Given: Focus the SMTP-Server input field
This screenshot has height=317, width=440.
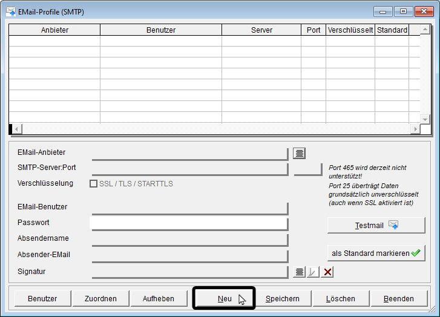Looking at the screenshot, I should pyautogui.click(x=190, y=169).
